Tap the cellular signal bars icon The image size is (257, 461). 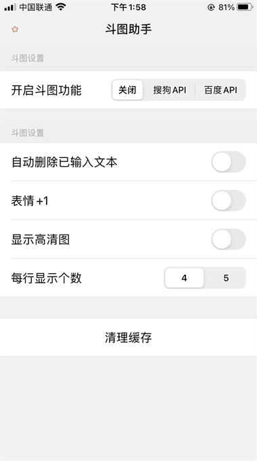coord(10,7)
